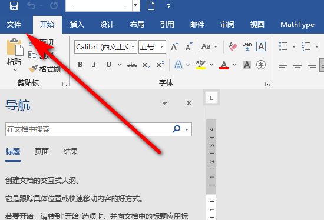
Task: Switch to the 引用 tab
Action: coord(167,25)
